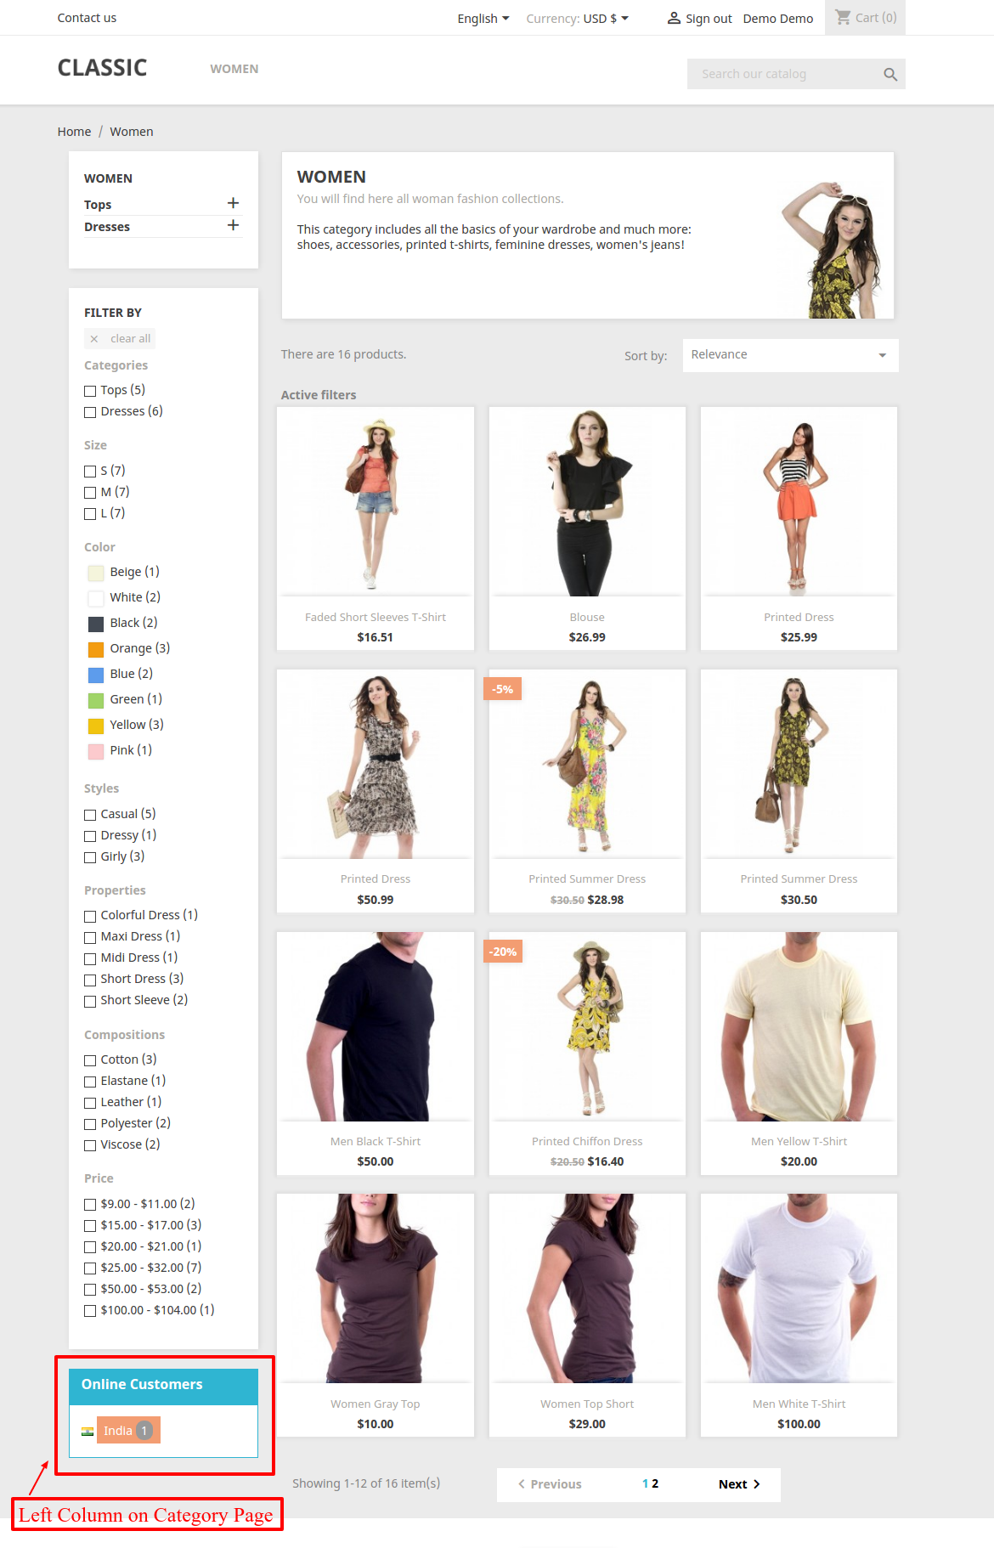Click the Women Top Short title
This screenshot has width=994, height=1548.
(x=587, y=1404)
